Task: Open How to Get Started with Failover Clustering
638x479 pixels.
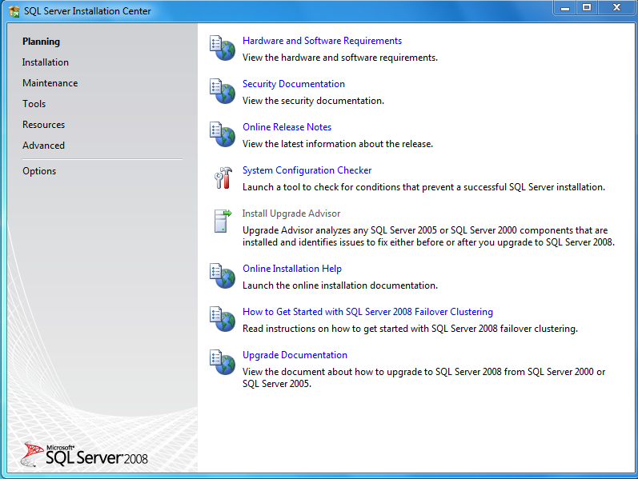Action: [367, 312]
